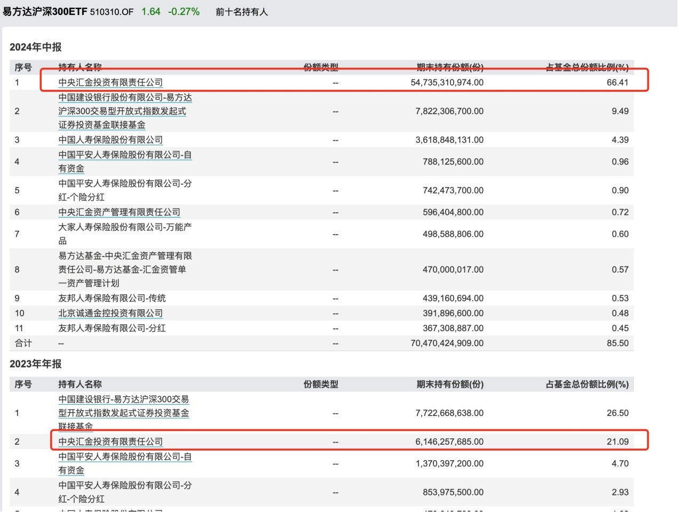Click 期末持有份额(份) header in 2023年年报 table

click(450, 384)
